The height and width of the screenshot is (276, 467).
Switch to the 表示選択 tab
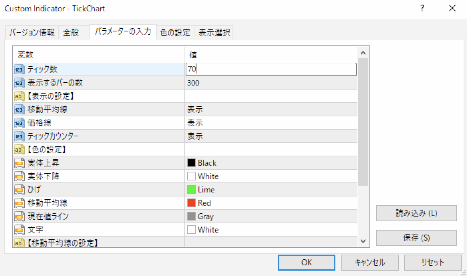pos(214,32)
